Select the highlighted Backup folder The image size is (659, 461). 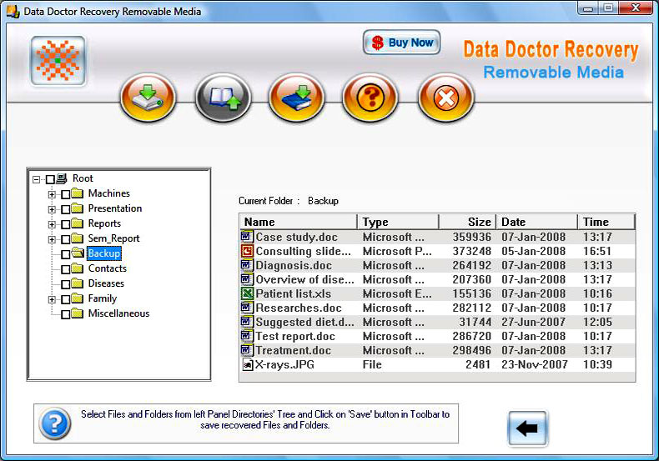tap(104, 253)
